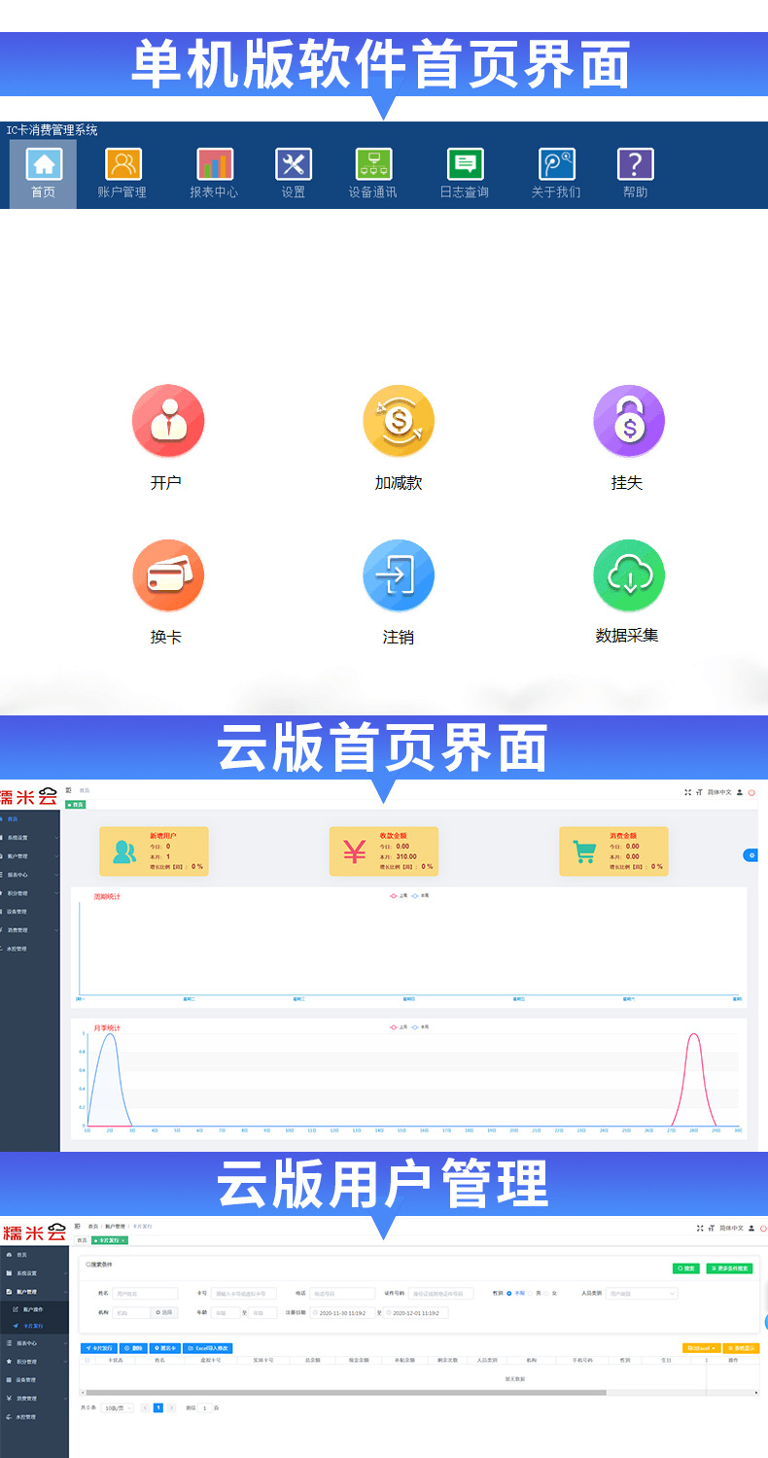Select 女 gender radio button

pos(546,1293)
